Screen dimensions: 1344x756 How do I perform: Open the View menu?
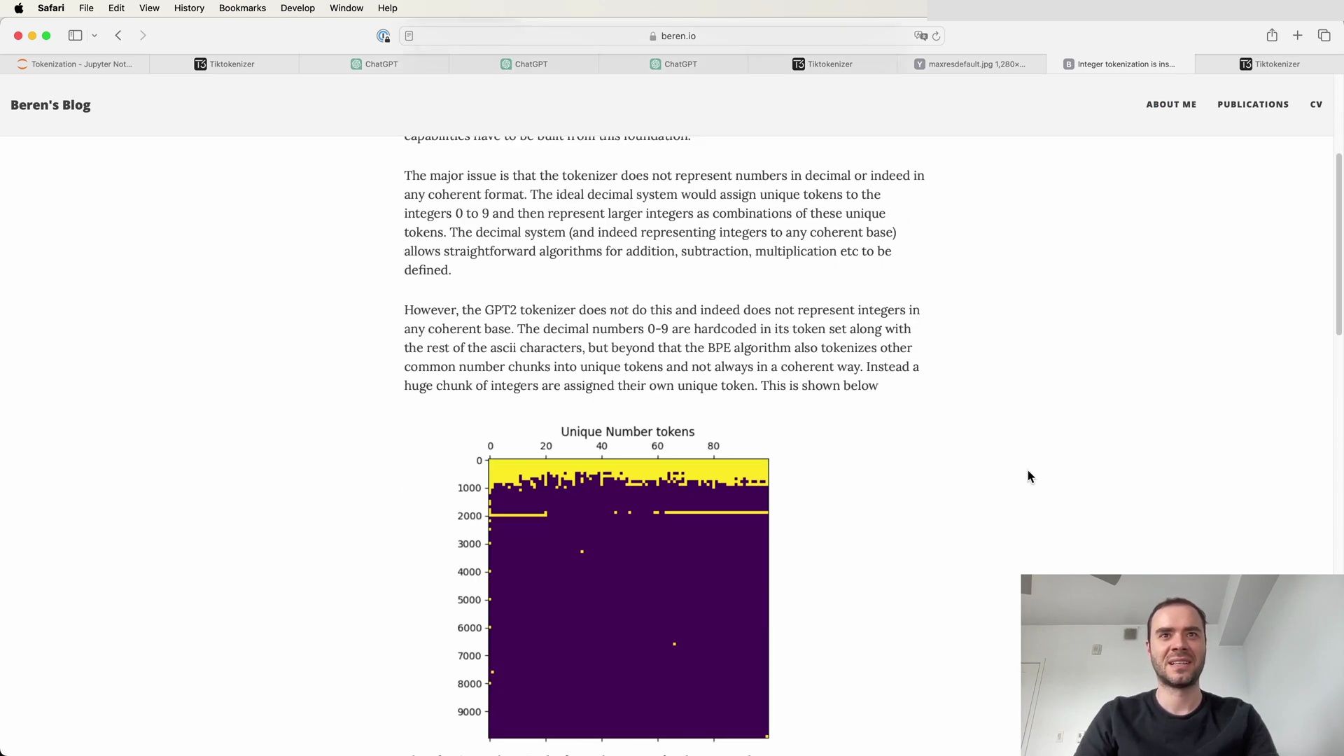pyautogui.click(x=149, y=8)
